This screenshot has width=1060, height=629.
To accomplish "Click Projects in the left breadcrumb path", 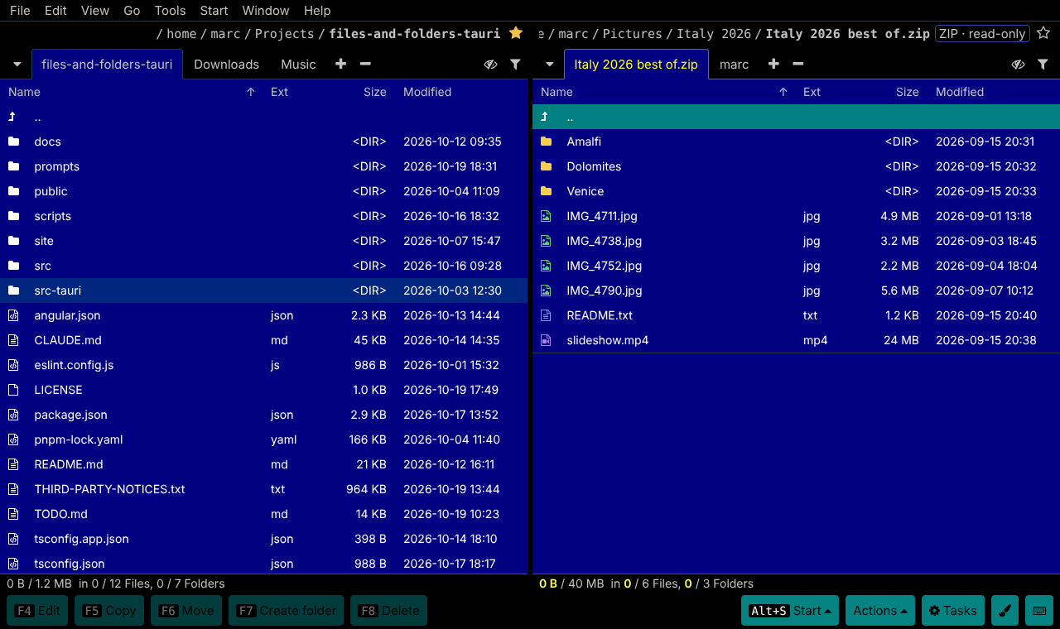I will pyautogui.click(x=284, y=34).
